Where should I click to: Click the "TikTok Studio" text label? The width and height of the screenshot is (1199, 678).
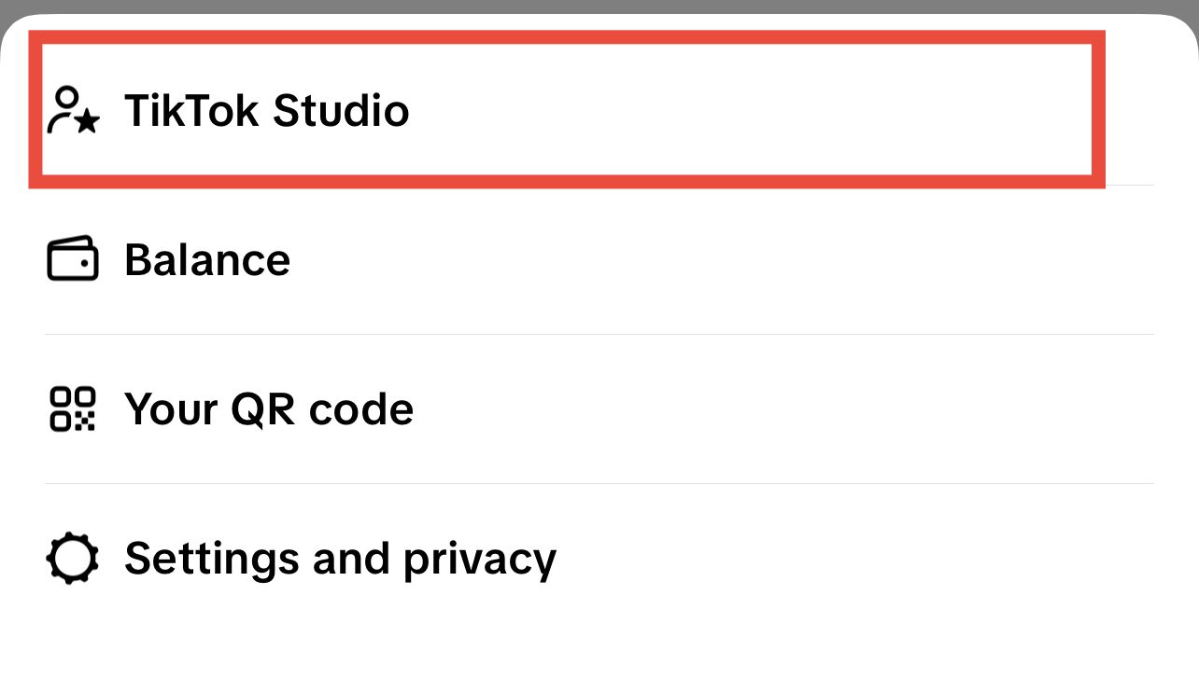pos(267,111)
